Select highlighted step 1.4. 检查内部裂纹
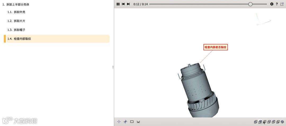This screenshot has height=126, width=286. 58,39
